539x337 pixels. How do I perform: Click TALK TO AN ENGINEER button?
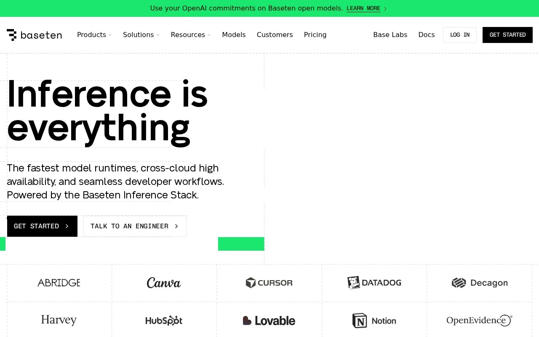pyautogui.click(x=135, y=226)
